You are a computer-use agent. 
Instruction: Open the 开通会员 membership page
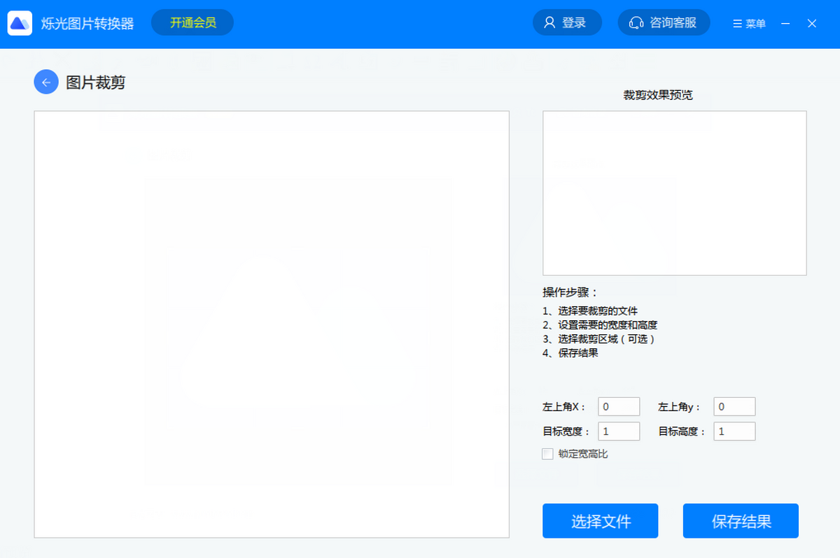pyautogui.click(x=192, y=22)
